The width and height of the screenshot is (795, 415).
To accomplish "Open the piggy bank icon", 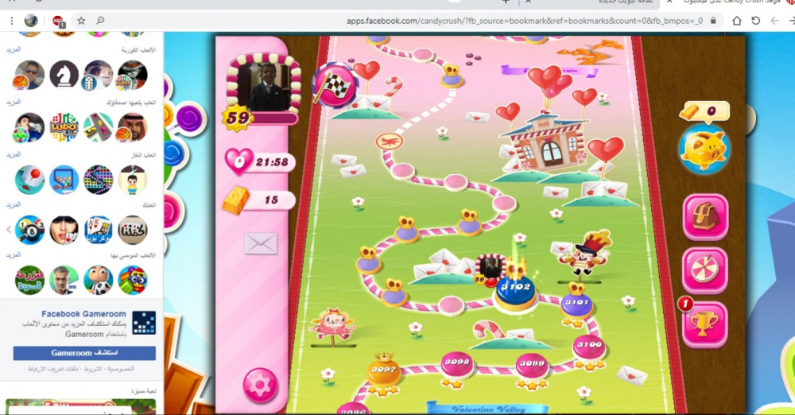I will 704,149.
